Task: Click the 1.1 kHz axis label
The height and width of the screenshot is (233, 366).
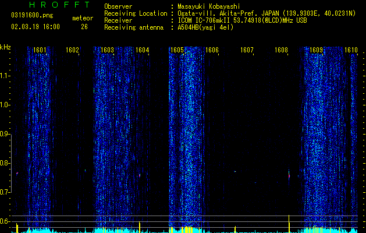Action: 5,76
